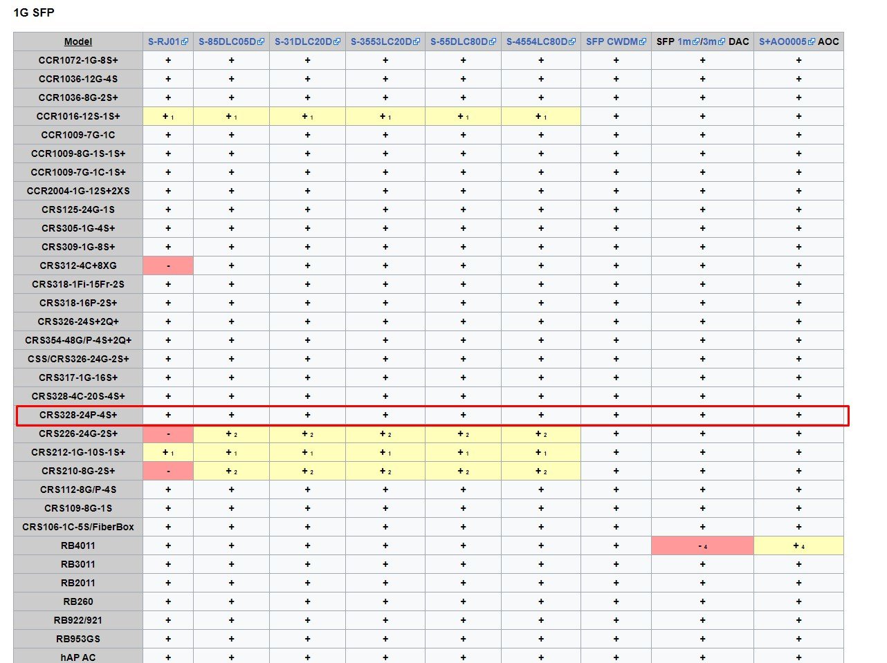Select the CRS226-24G-2S+ model name

[x=78, y=433]
